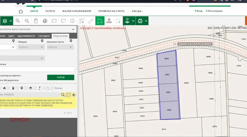The height and width of the screenshot is (137, 247).
Task: Click parcel 1863 on the map
Action: coord(168,92)
